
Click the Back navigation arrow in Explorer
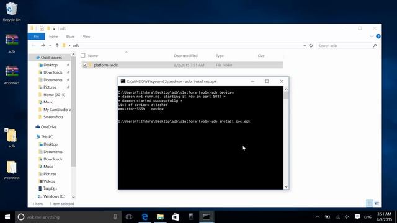(33, 45)
